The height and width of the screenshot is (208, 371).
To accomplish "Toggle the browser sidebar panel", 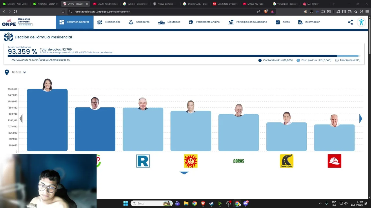I will pos(344,12).
